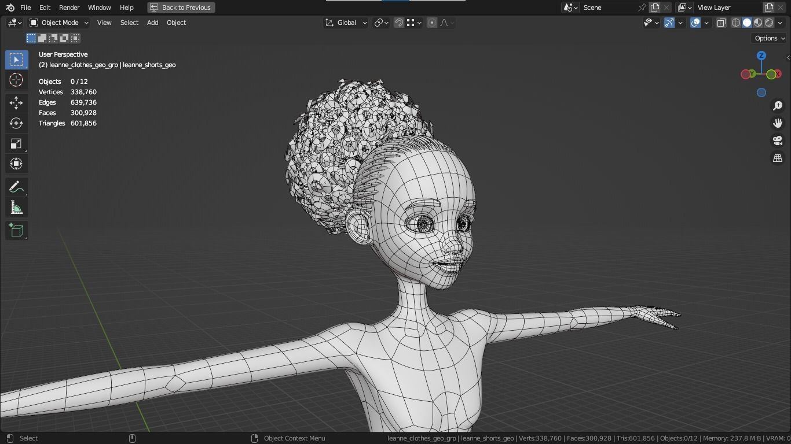The height and width of the screenshot is (444, 791).
Task: Open the viewport Select menu
Action: [129, 23]
